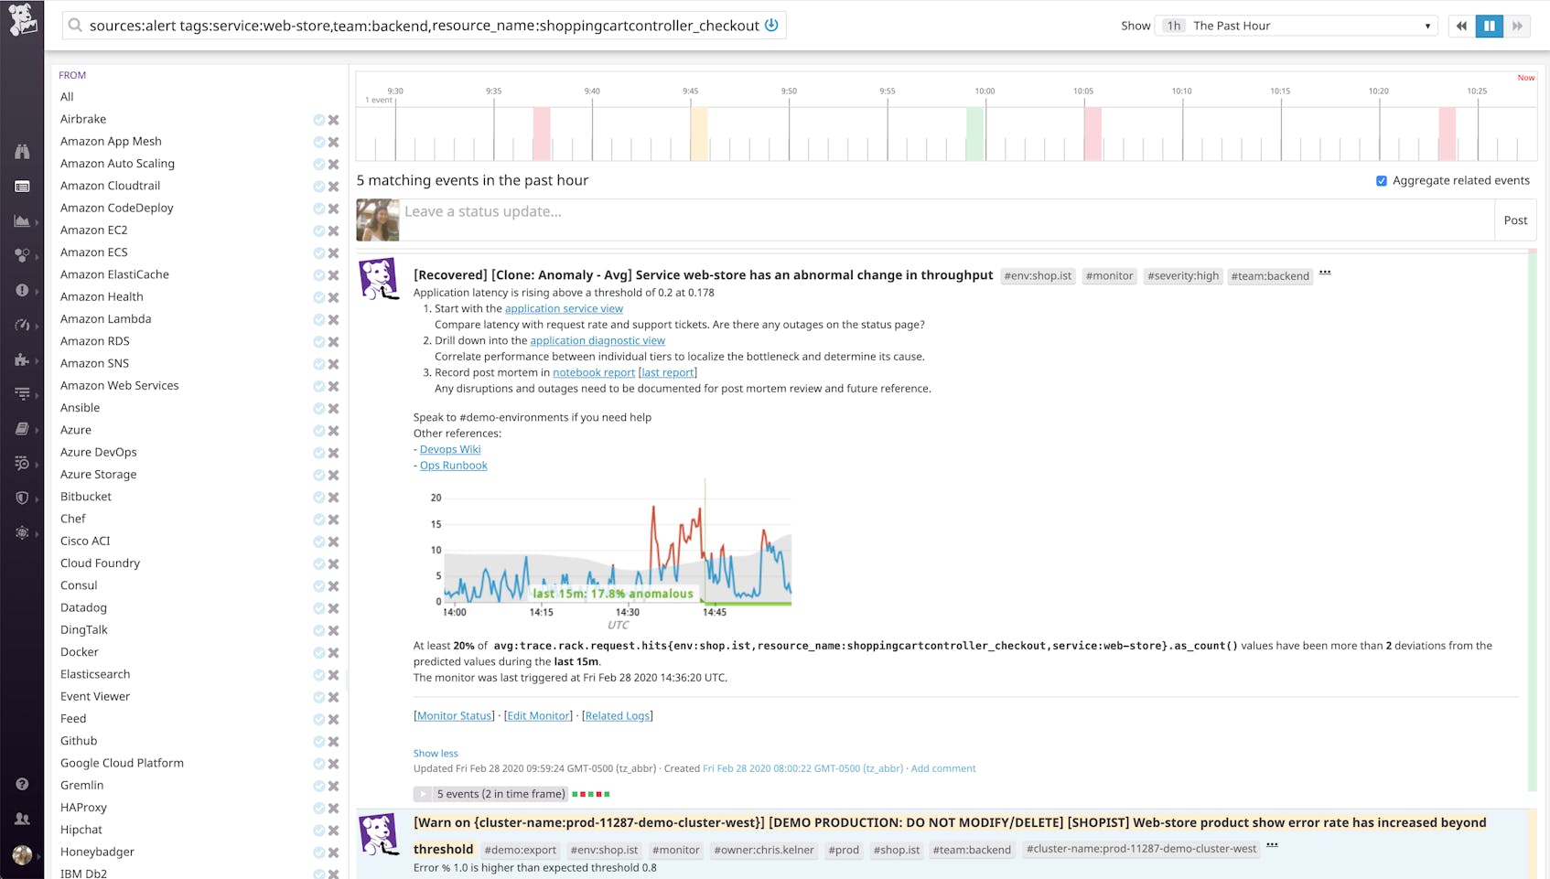This screenshot has width=1550, height=879.
Task: Open The Past Hour time range dropdown
Action: [1308, 26]
